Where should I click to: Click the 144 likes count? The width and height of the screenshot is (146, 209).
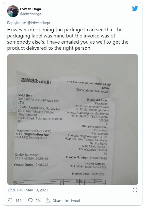pyautogui.click(x=18, y=201)
